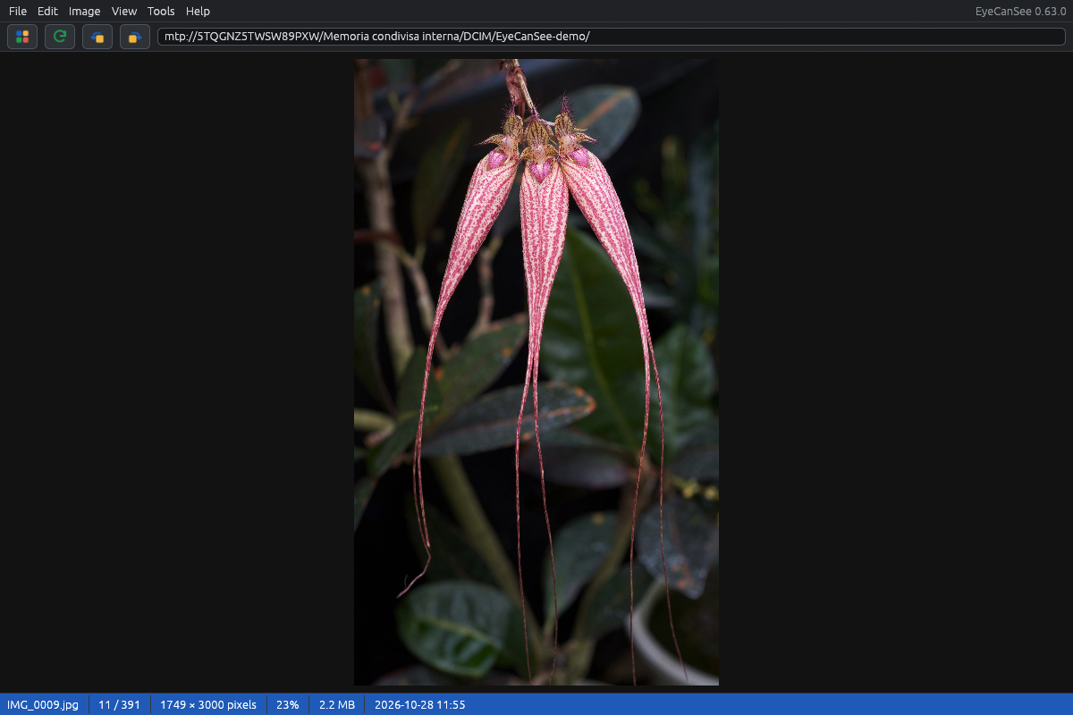
Task: Open the File menu
Action: point(18,11)
